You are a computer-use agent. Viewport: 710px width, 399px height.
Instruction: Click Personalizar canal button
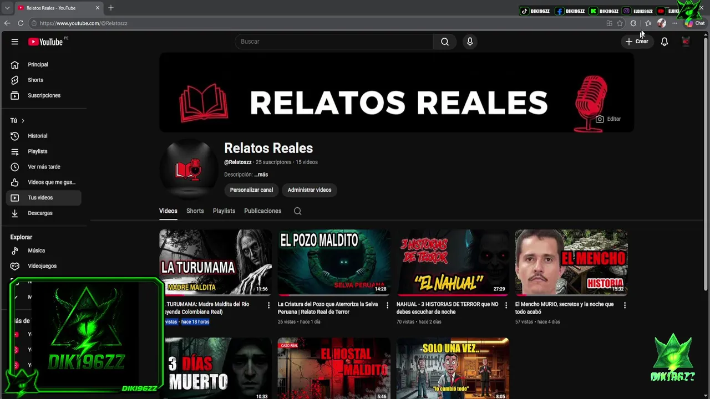pos(251,190)
